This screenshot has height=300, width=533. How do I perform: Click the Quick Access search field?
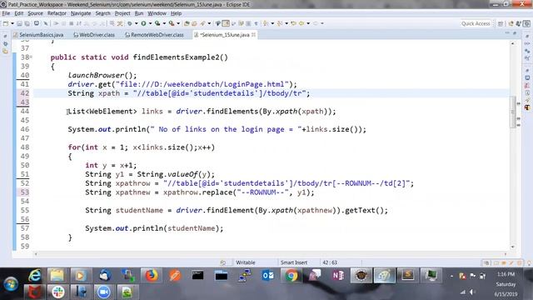point(476,23)
